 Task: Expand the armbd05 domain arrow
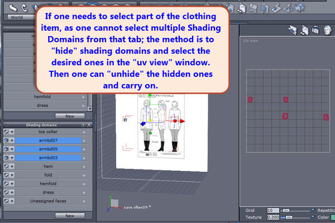[x=84, y=149]
